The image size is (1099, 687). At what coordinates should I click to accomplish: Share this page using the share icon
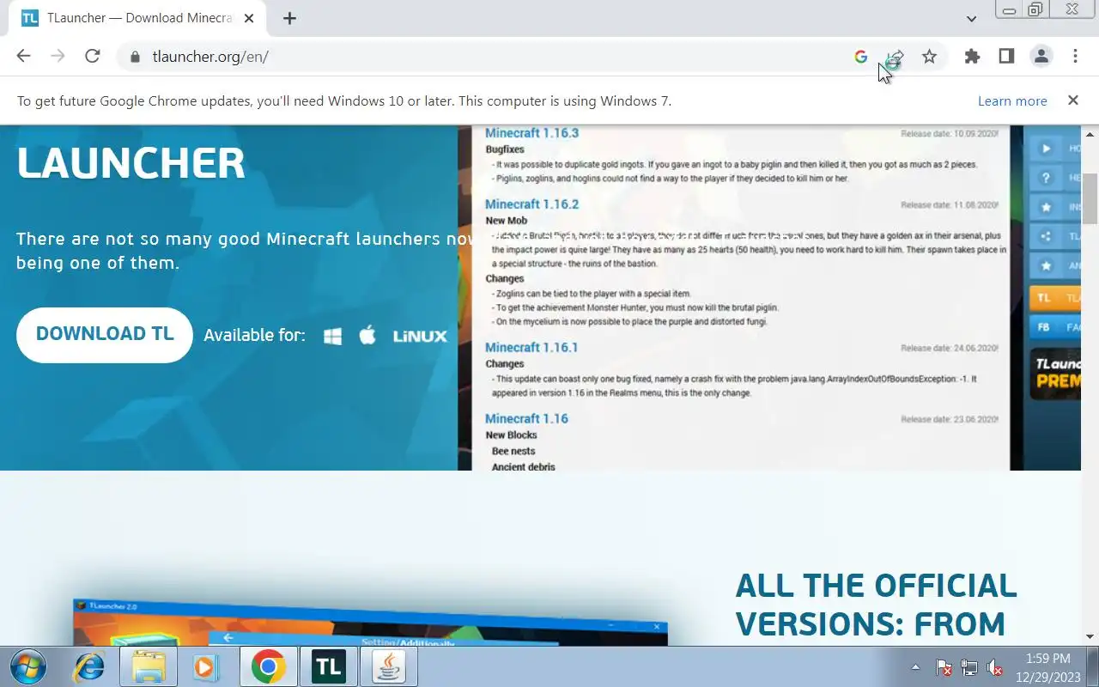point(895,57)
